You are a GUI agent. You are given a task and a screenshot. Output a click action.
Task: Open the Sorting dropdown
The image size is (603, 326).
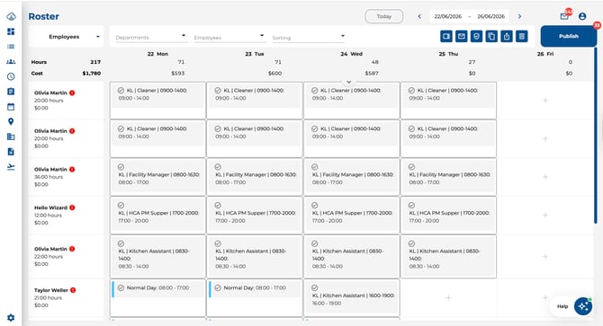click(x=309, y=37)
